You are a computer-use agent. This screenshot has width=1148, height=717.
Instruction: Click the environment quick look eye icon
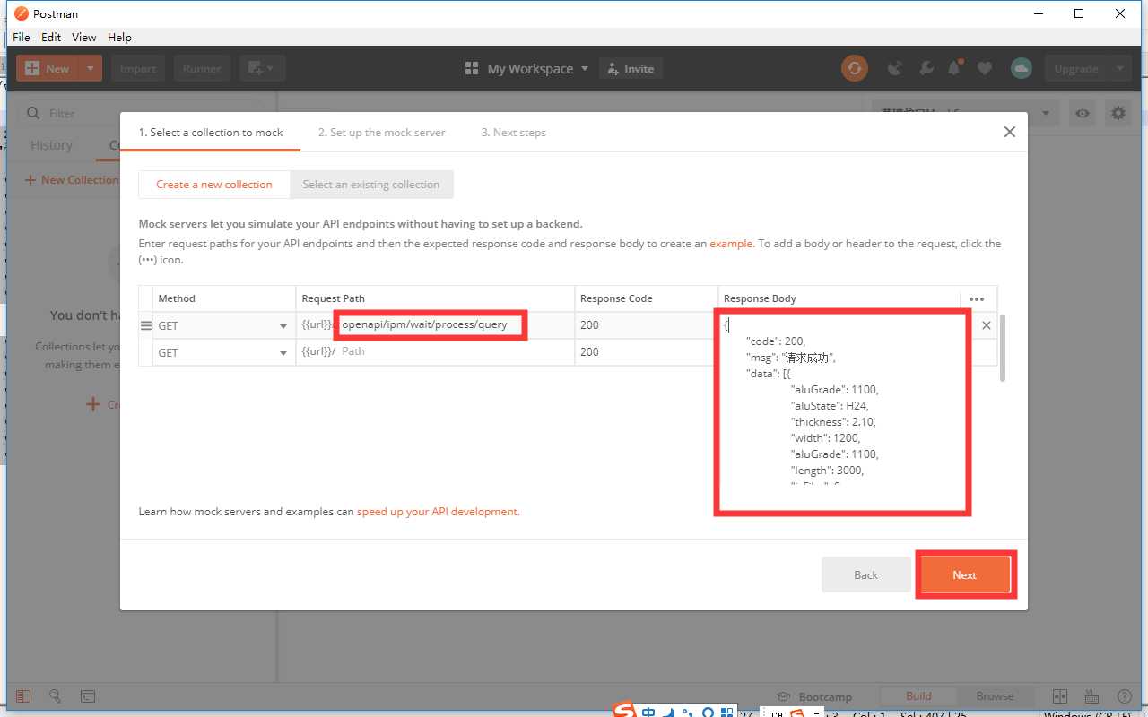point(1083,113)
